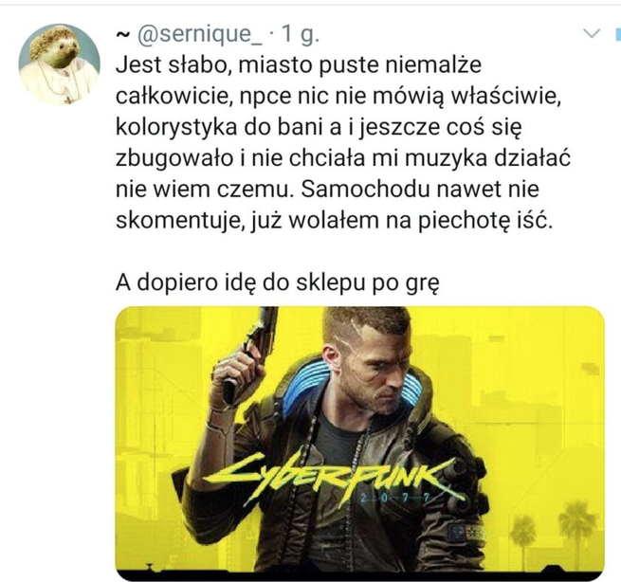The width and height of the screenshot is (621, 582).
Task: Expand the tweet options chevron
Action: [x=593, y=33]
